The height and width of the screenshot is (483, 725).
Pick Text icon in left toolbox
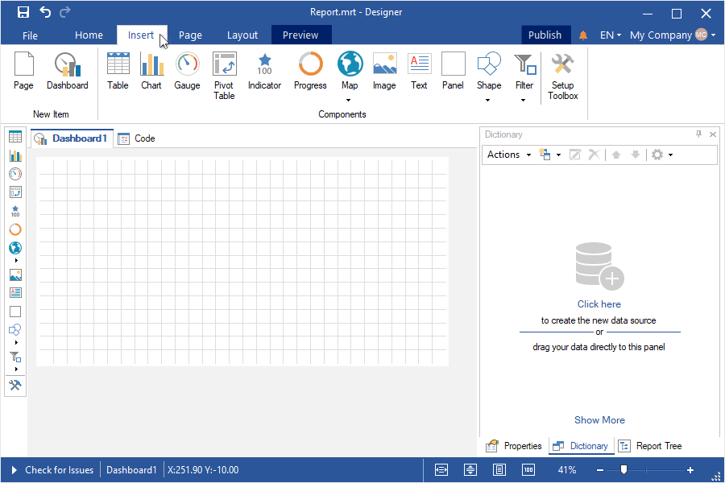tap(15, 292)
